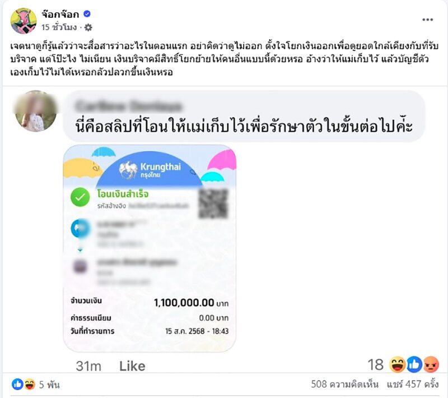The width and height of the screenshot is (448, 398).
Task: Click the blurred commenter profile avatar
Action: coord(36,111)
